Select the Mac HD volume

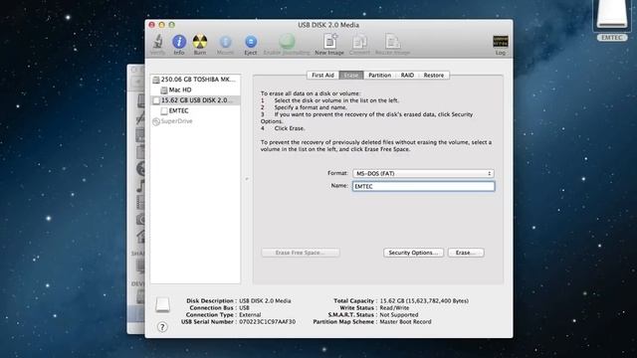(195, 89)
